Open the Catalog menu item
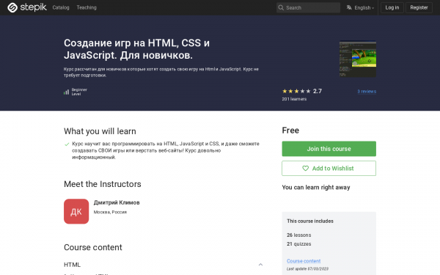Image resolution: width=440 pixels, height=275 pixels. click(x=61, y=7)
